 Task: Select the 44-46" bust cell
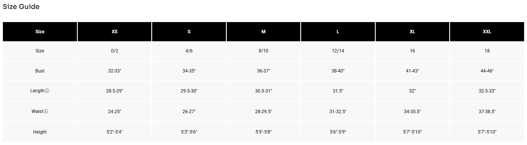(487, 71)
